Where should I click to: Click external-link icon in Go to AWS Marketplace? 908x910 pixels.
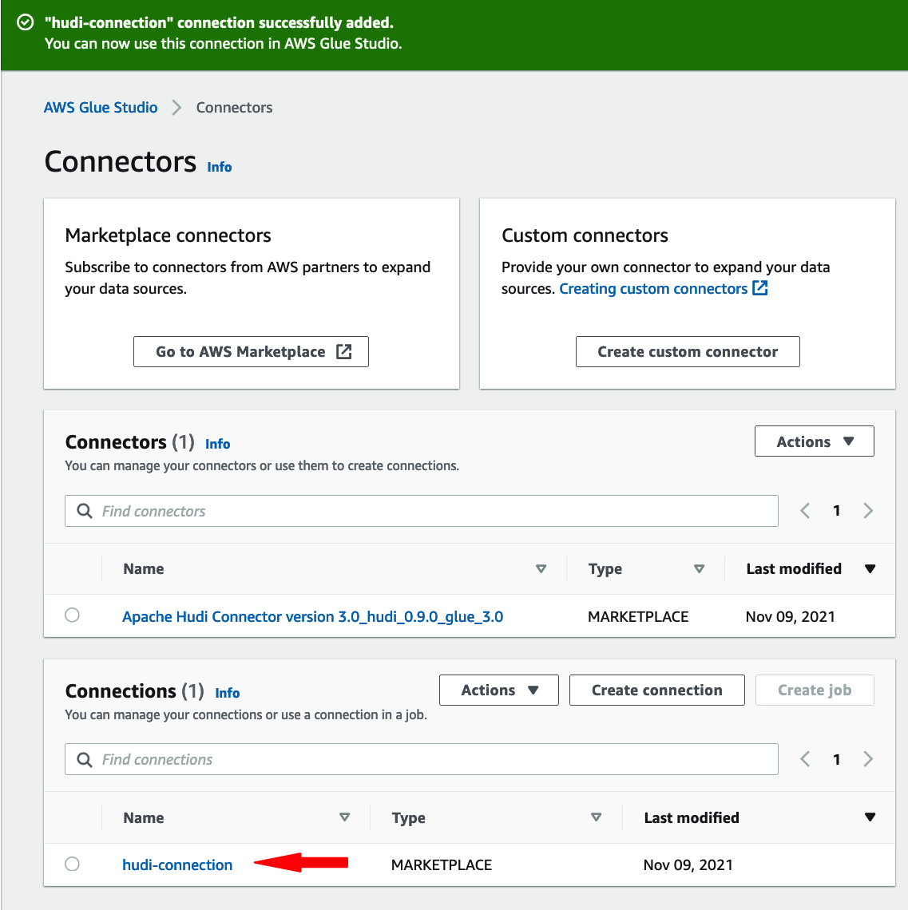tap(343, 352)
